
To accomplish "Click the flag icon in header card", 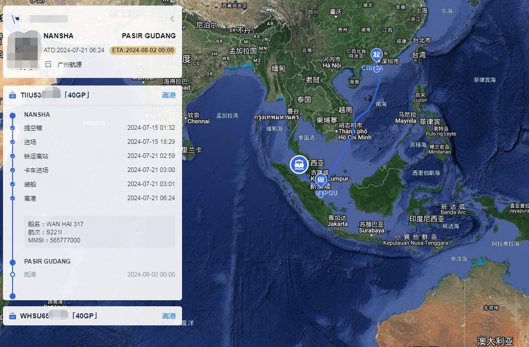I will click(16, 19).
